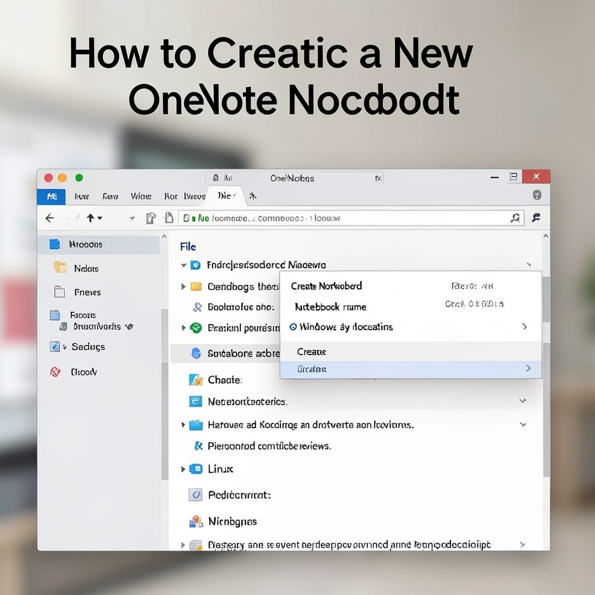Image resolution: width=595 pixels, height=595 pixels.
Task: Click the Fnews document icon in sidebar
Action: coord(59,292)
